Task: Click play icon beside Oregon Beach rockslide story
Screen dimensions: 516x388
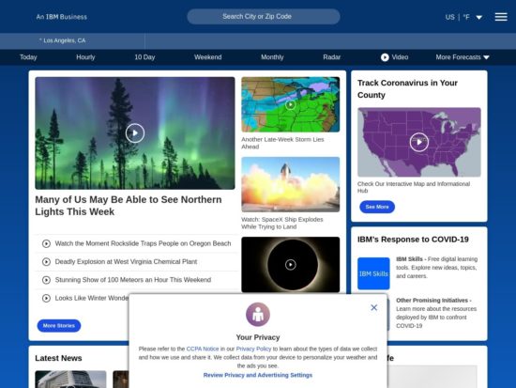Action: (x=46, y=243)
